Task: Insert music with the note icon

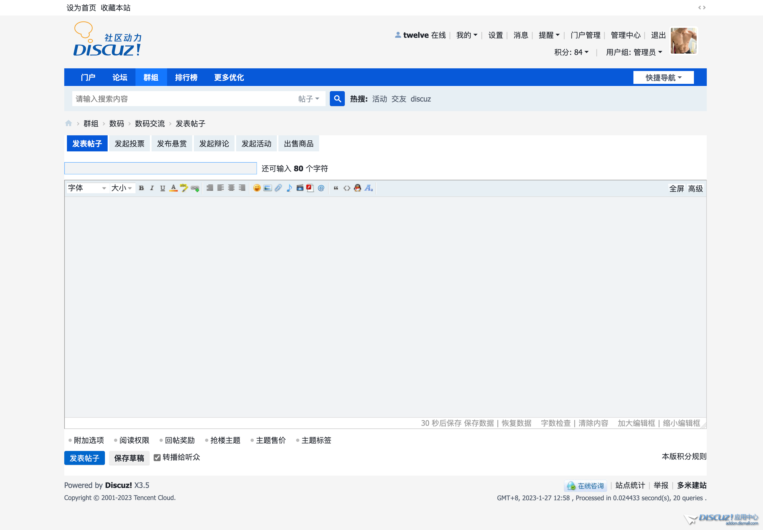Action: [289, 188]
